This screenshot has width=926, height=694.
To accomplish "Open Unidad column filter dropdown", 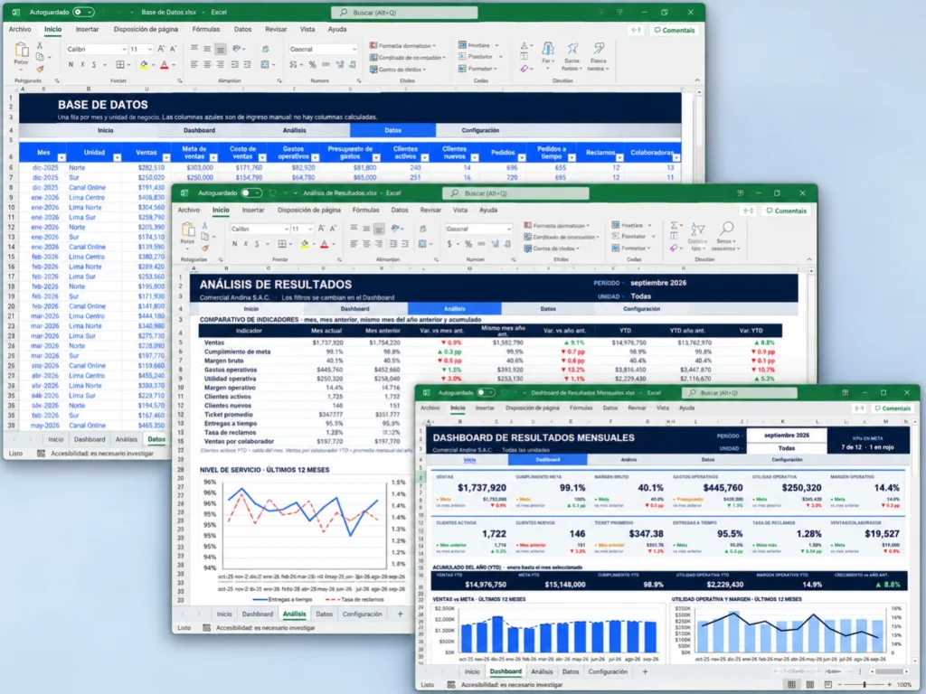I will pyautogui.click(x=117, y=157).
